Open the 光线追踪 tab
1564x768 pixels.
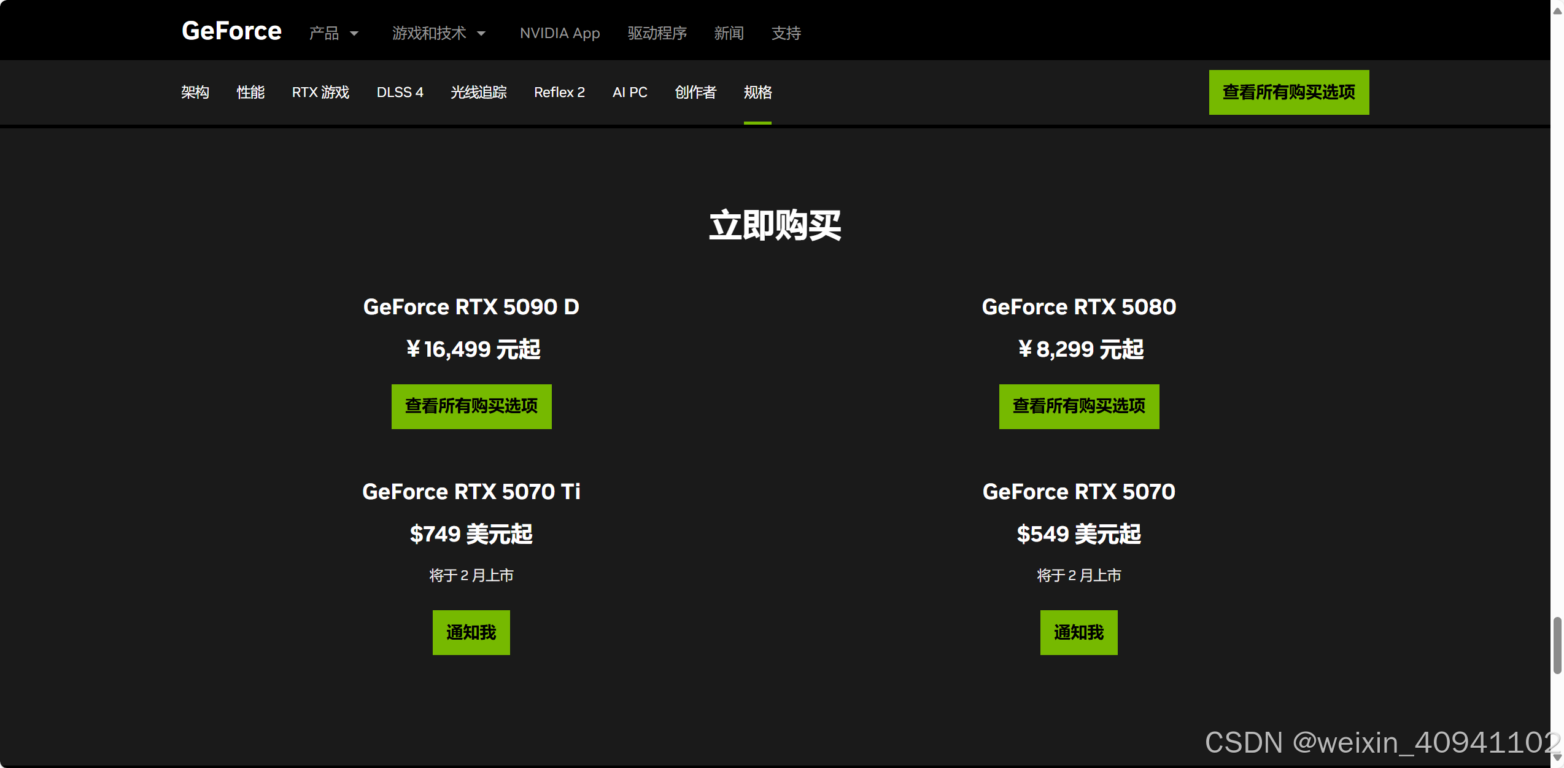point(478,92)
